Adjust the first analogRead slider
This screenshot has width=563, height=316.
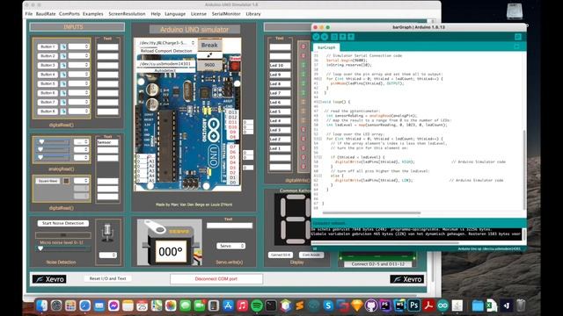tap(53, 142)
